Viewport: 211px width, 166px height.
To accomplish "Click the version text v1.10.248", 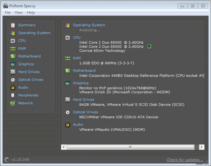I will [20, 160].
